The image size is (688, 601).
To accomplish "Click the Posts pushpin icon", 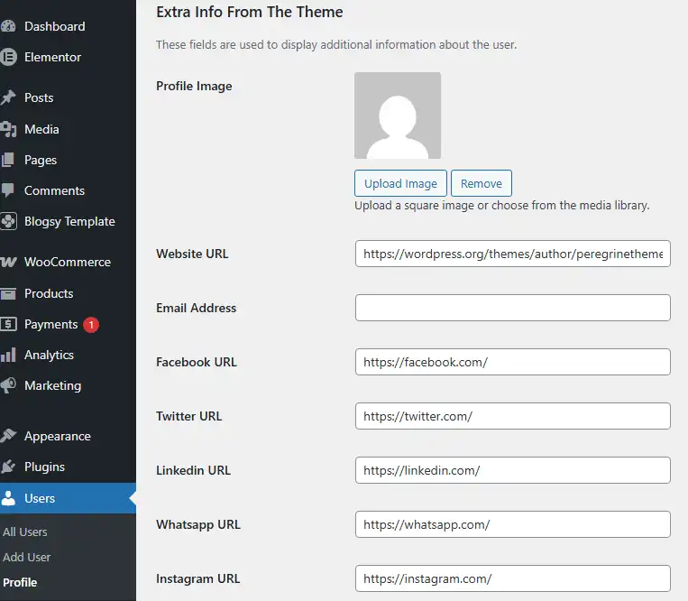I will 8,97.
